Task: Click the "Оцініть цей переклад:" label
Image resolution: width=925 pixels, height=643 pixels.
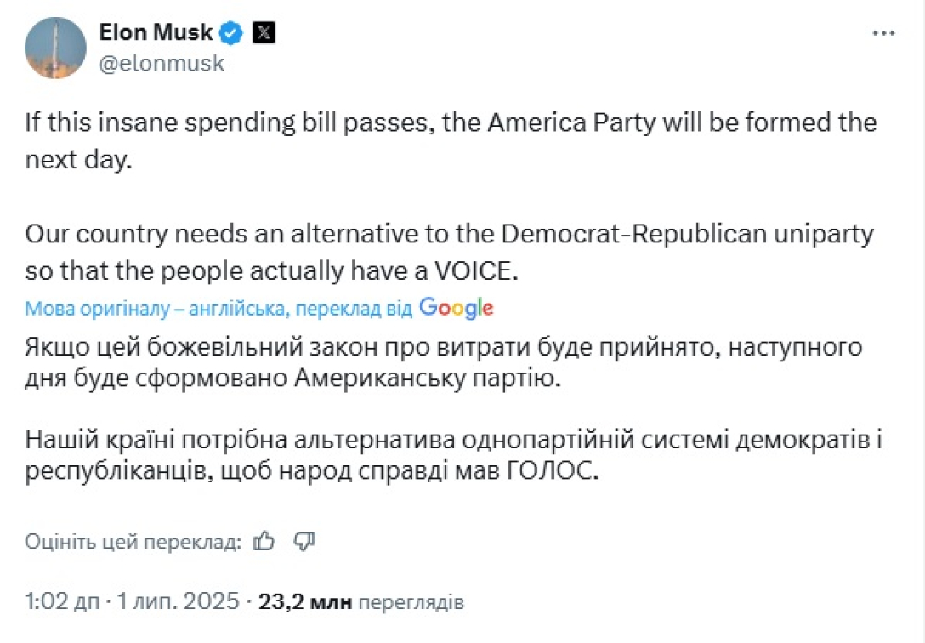Action: click(x=133, y=542)
